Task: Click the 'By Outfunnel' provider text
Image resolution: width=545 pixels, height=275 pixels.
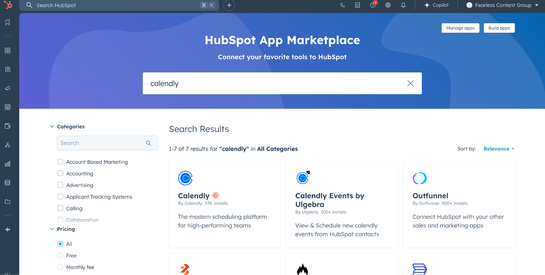Action: pyautogui.click(x=426, y=203)
